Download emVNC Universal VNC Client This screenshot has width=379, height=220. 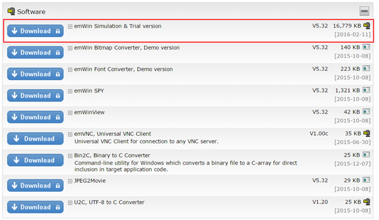point(35,139)
